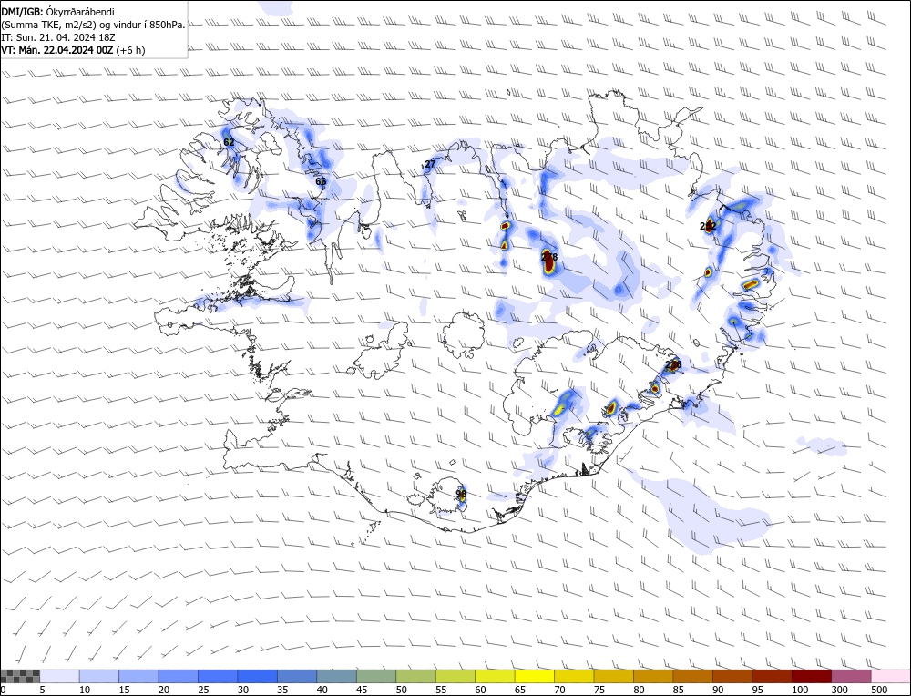
Task: Pick the 65–70 bright yellow legend swatch
Action: [534, 676]
